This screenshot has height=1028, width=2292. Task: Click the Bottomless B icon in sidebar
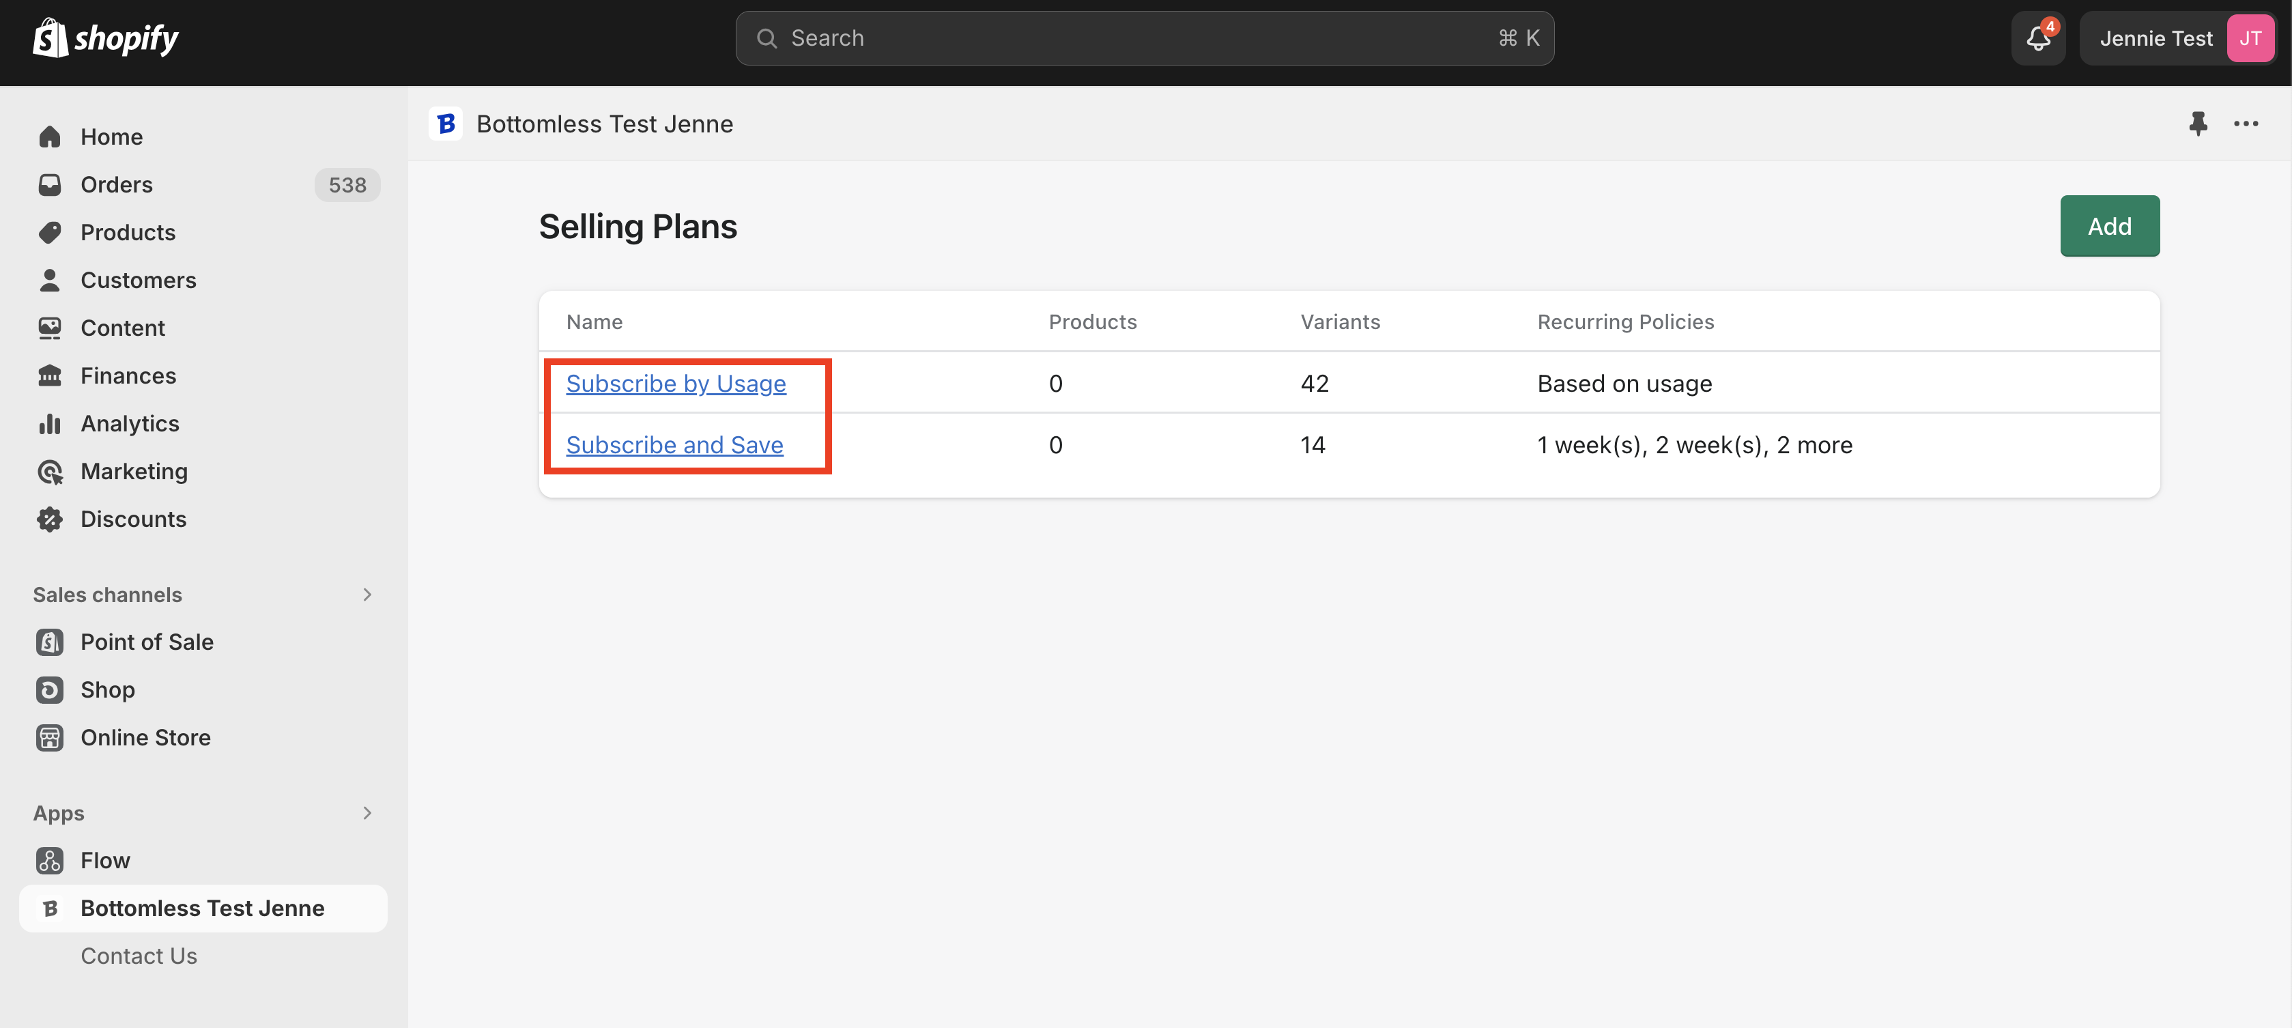pos(50,909)
